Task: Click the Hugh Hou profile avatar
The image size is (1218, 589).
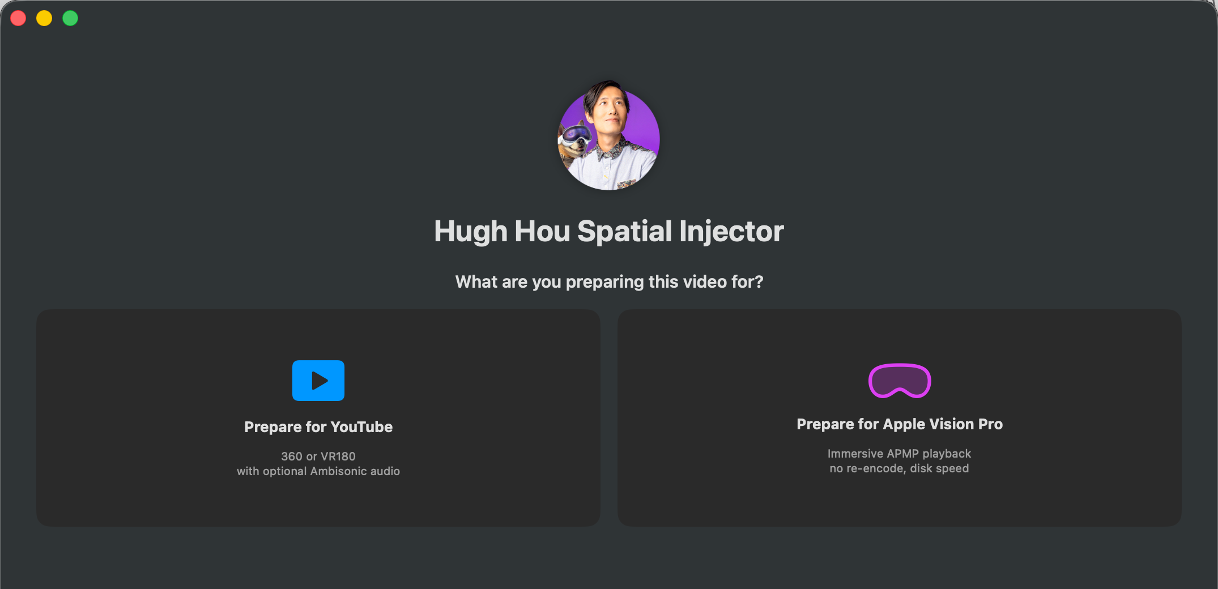Action: (609, 136)
